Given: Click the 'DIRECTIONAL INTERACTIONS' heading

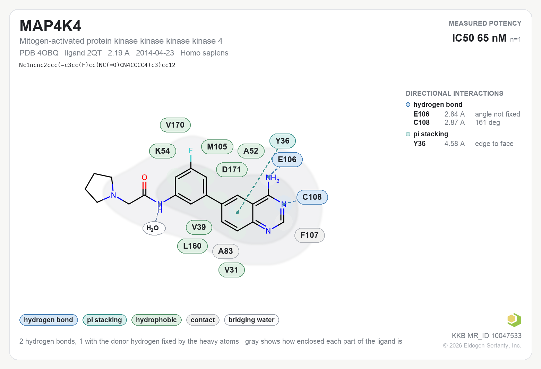Looking at the screenshot, I should [454, 93].
